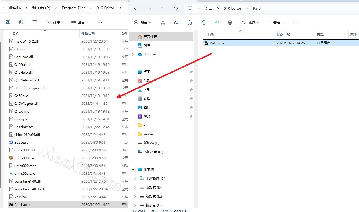The width and height of the screenshot is (359, 212).
Task: Select Qt5Core.dll in the left file list
Action: (x=24, y=57)
